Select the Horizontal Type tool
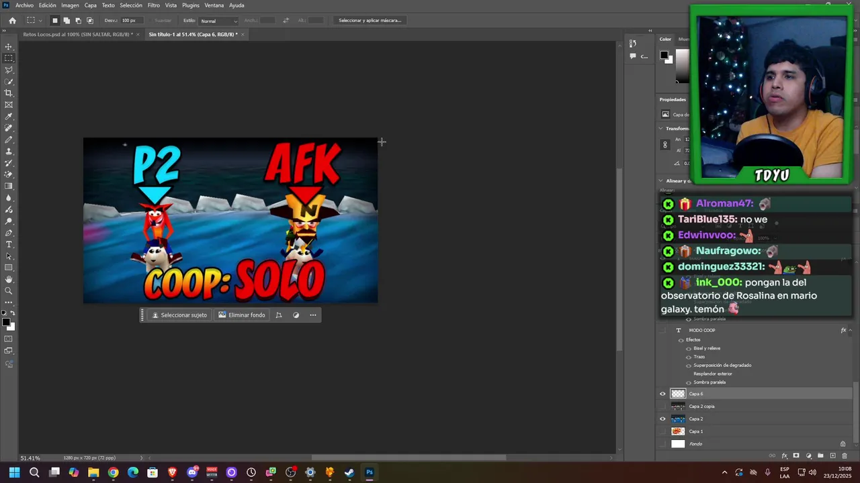860x483 pixels. (x=9, y=244)
